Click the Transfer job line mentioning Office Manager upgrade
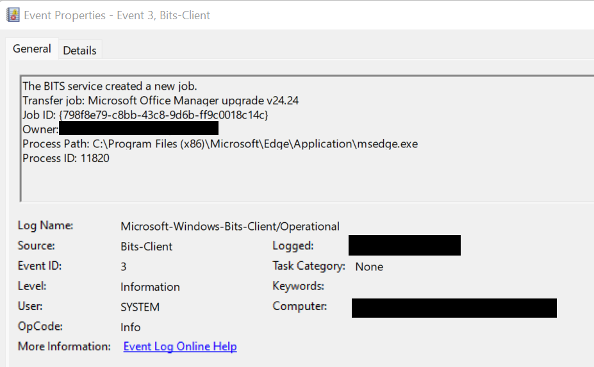Image resolution: width=594 pixels, height=367 pixels. 161,101
